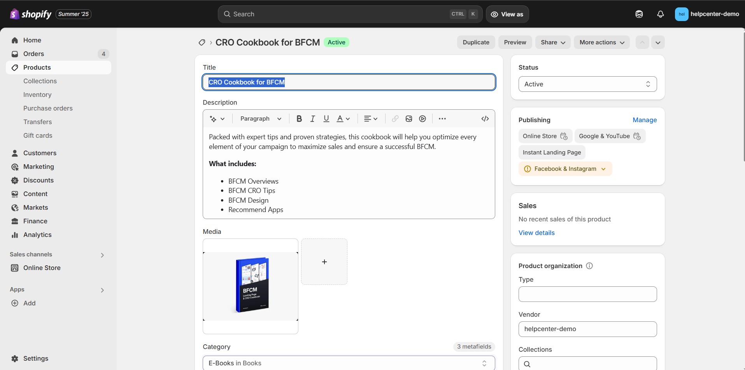
Task: Click the Duplicate button
Action: click(476, 42)
